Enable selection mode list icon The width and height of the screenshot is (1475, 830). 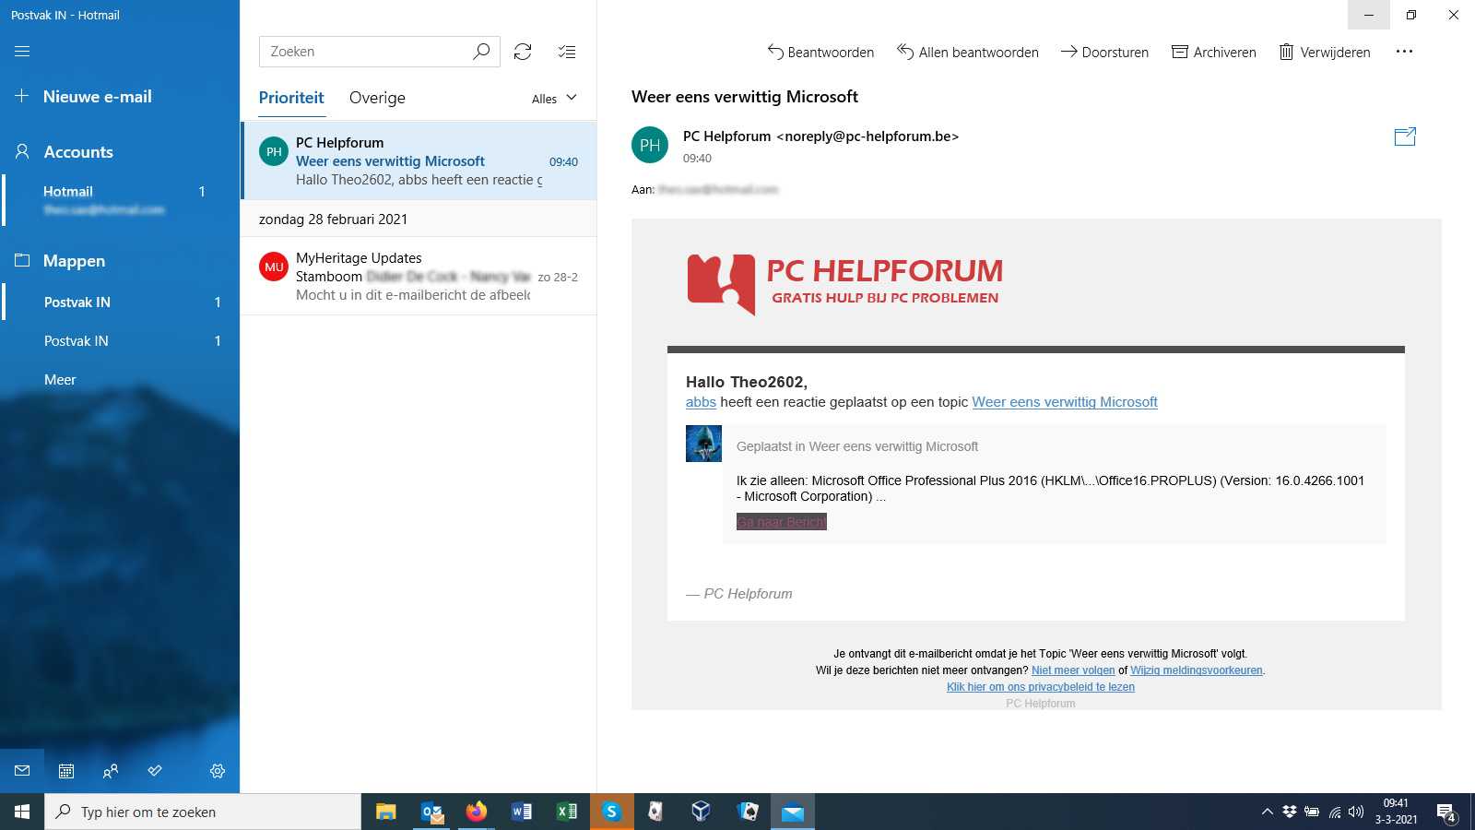(x=567, y=52)
